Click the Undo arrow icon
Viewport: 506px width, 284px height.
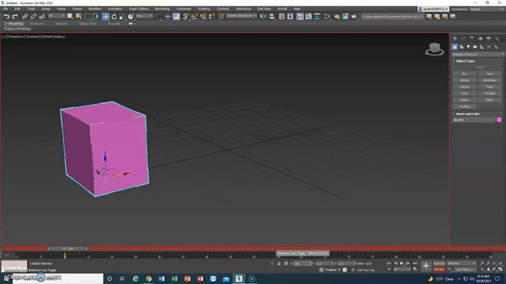[6, 17]
